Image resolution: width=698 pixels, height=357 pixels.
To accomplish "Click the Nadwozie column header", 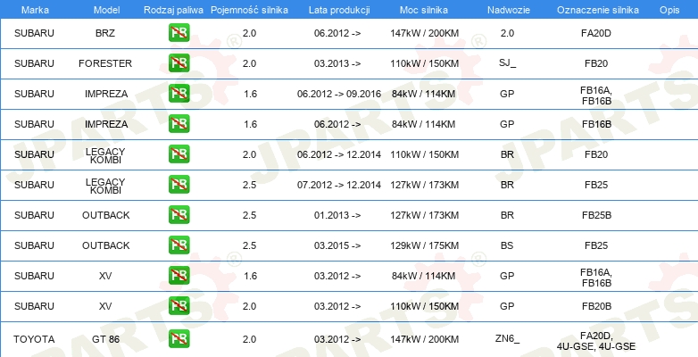I will [509, 10].
